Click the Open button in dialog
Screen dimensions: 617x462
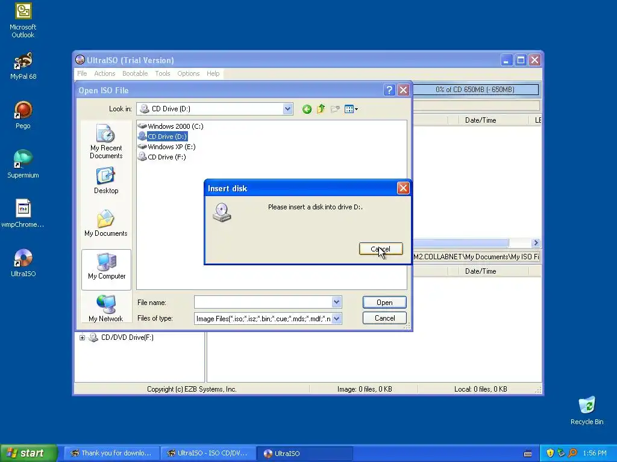pyautogui.click(x=384, y=303)
